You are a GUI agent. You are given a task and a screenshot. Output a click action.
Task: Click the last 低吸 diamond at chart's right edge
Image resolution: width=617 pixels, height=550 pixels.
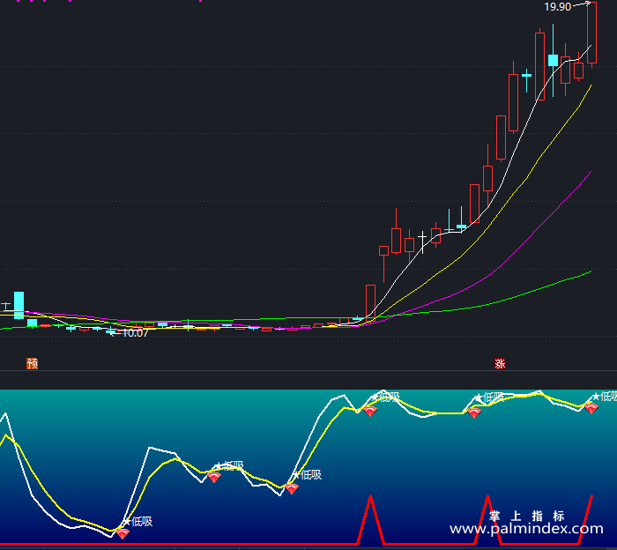591,409
